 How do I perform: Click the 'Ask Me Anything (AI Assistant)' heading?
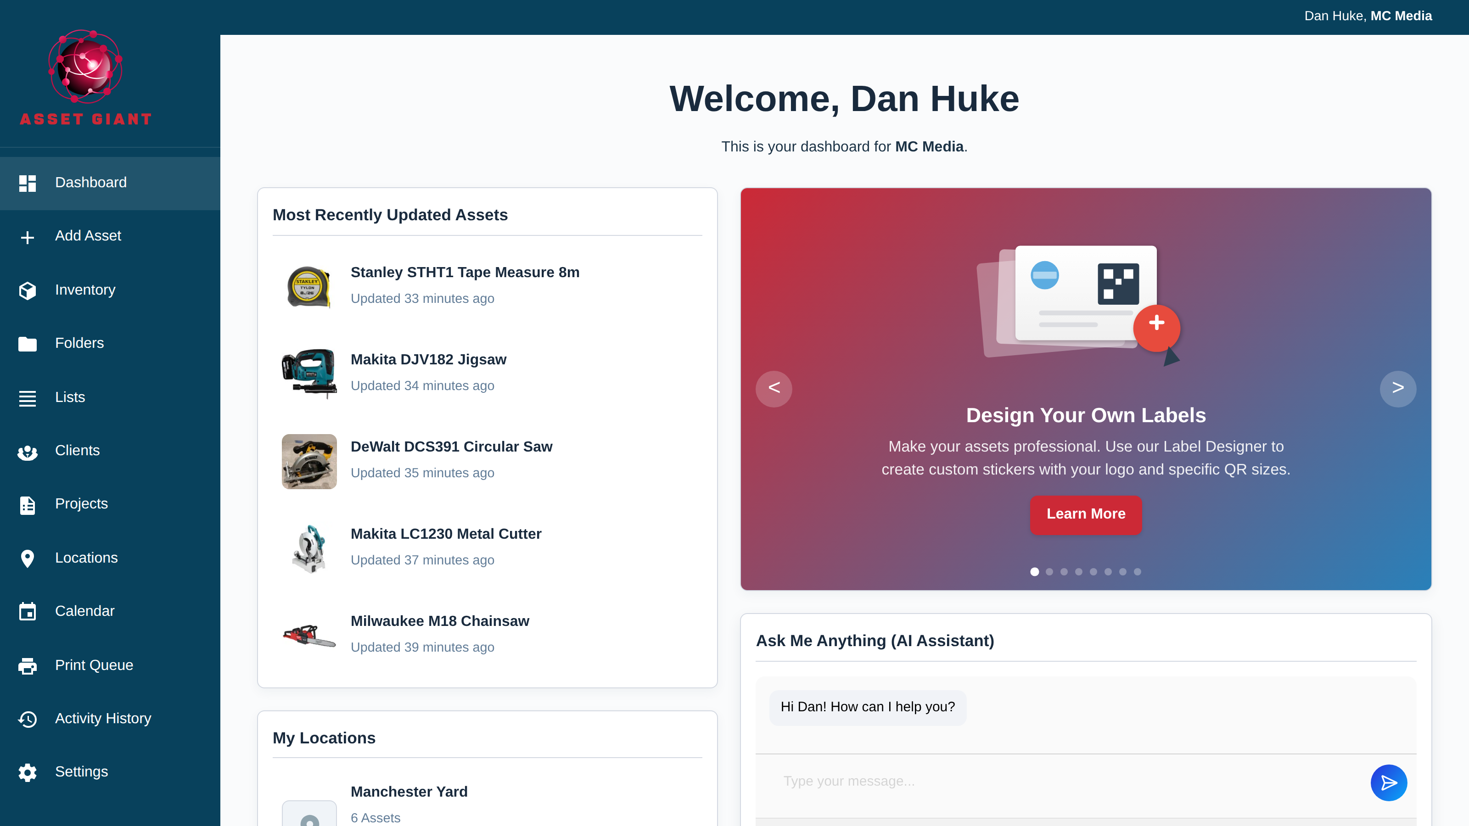[875, 642]
